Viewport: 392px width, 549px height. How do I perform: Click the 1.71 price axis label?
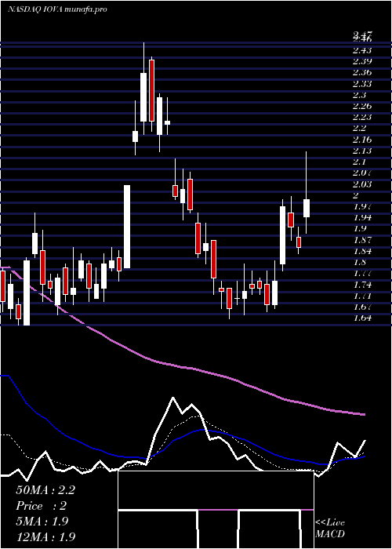[362, 296]
